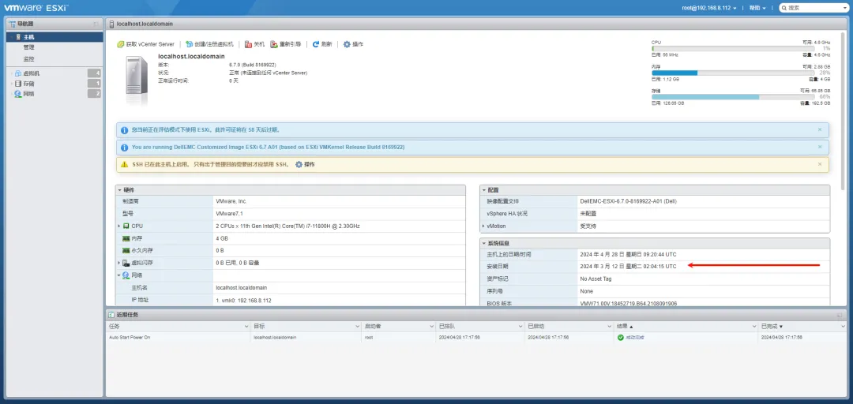Click 创建/注册虚拟机 toolbar icon

189,44
